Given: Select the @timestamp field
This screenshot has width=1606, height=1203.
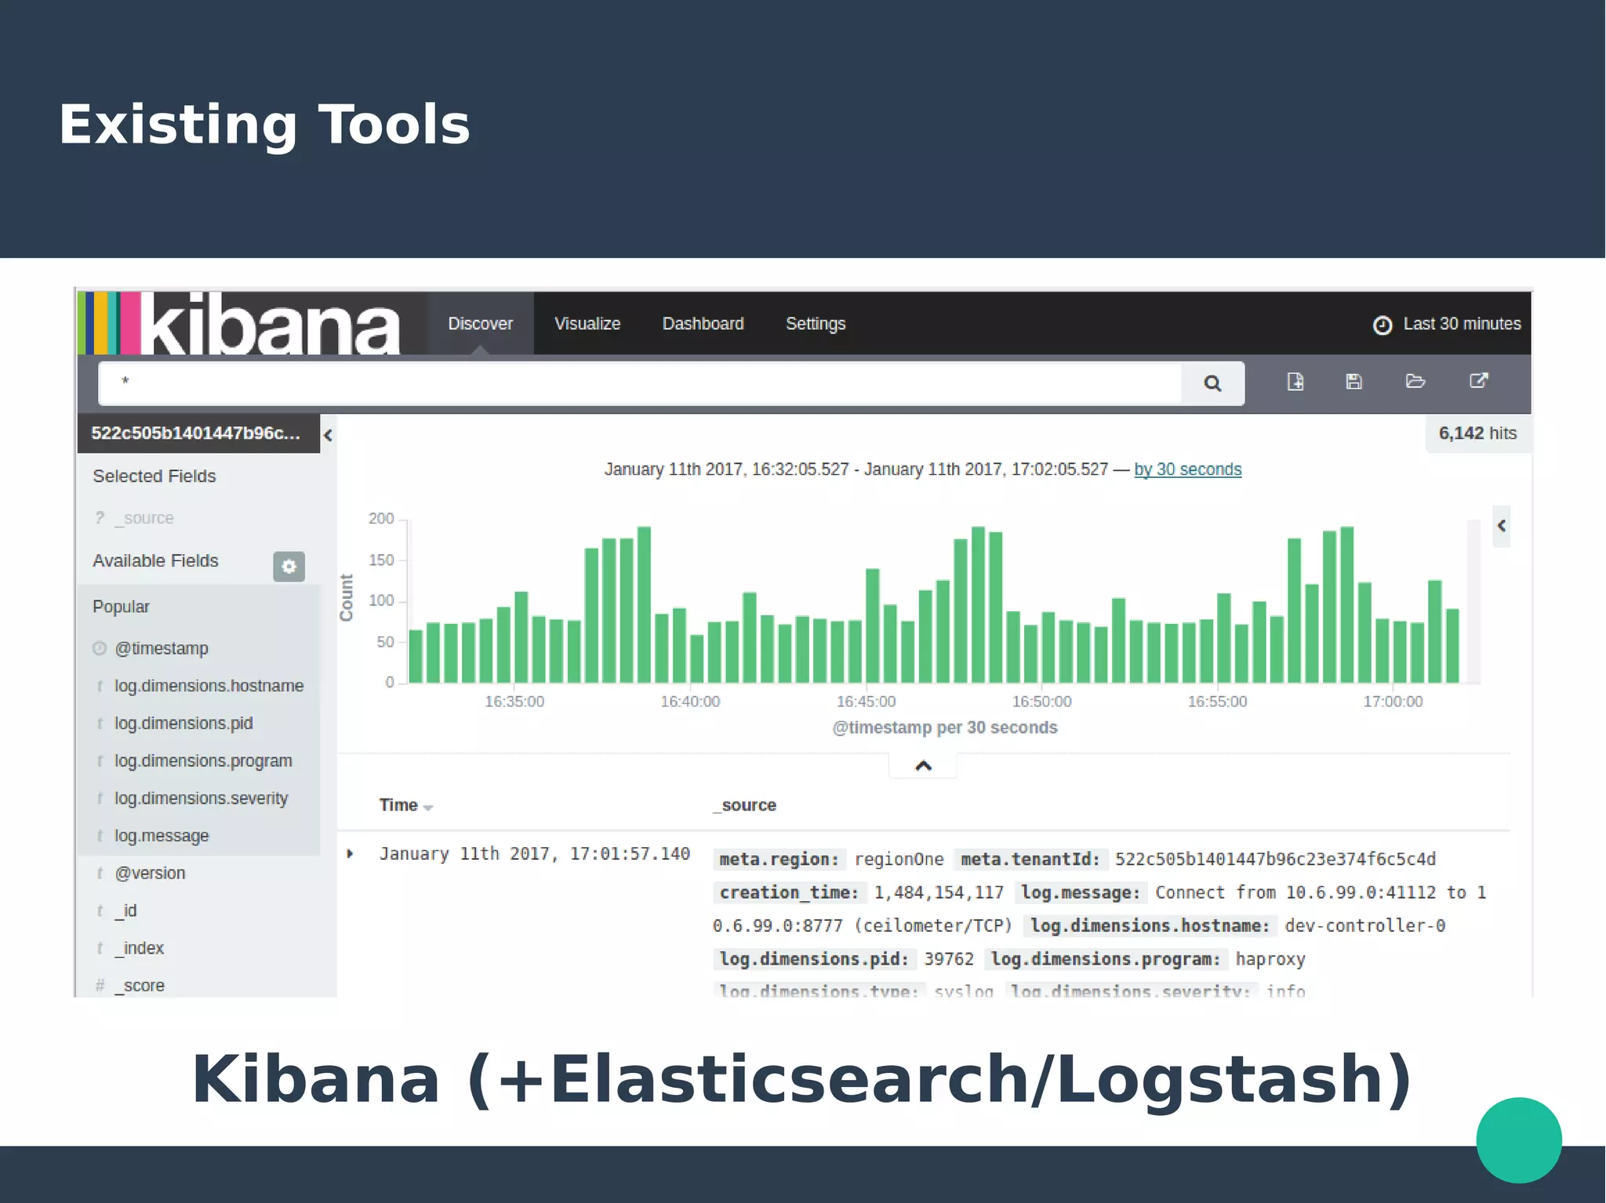Looking at the screenshot, I should coord(162,649).
